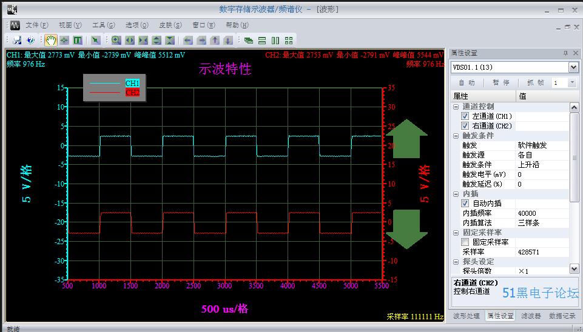The image size is (583, 332).
Task: Open the frame count dropdown showing 1
Action: (572, 82)
